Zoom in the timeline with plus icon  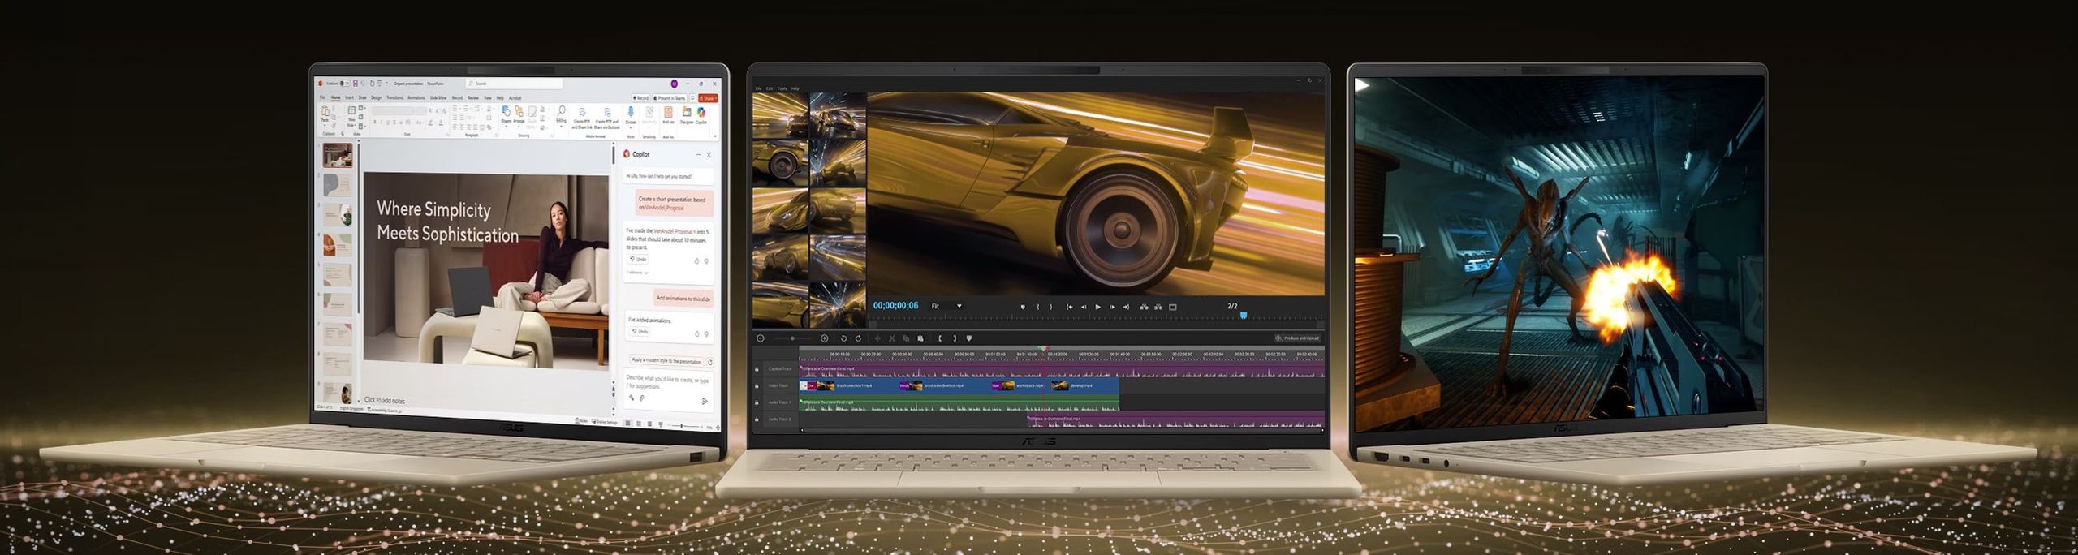point(824,338)
